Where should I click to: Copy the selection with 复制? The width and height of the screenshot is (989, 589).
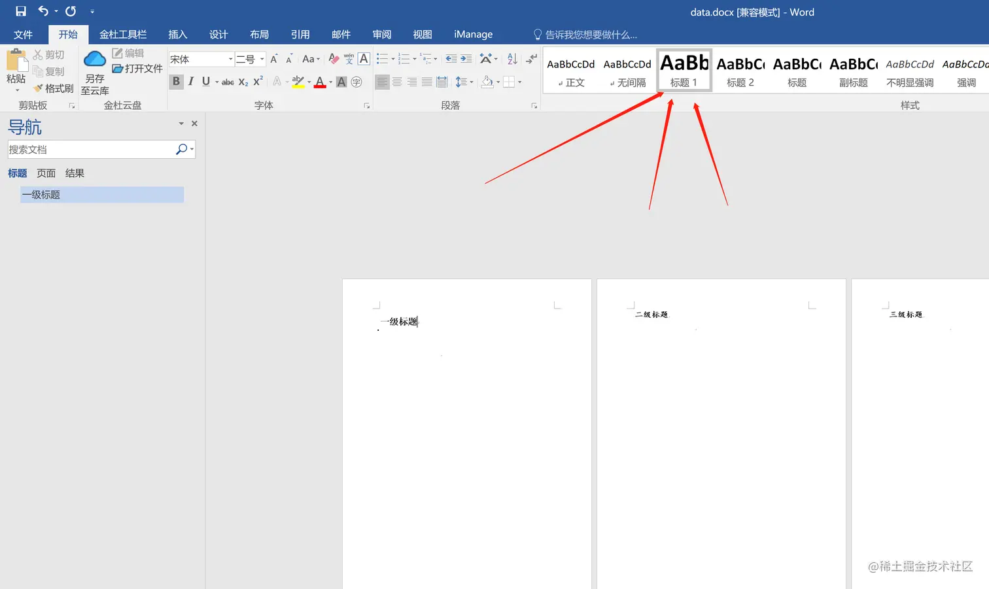coord(49,71)
